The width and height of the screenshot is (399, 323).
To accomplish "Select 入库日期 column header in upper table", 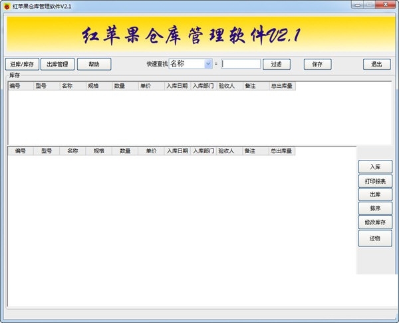I will pos(178,86).
